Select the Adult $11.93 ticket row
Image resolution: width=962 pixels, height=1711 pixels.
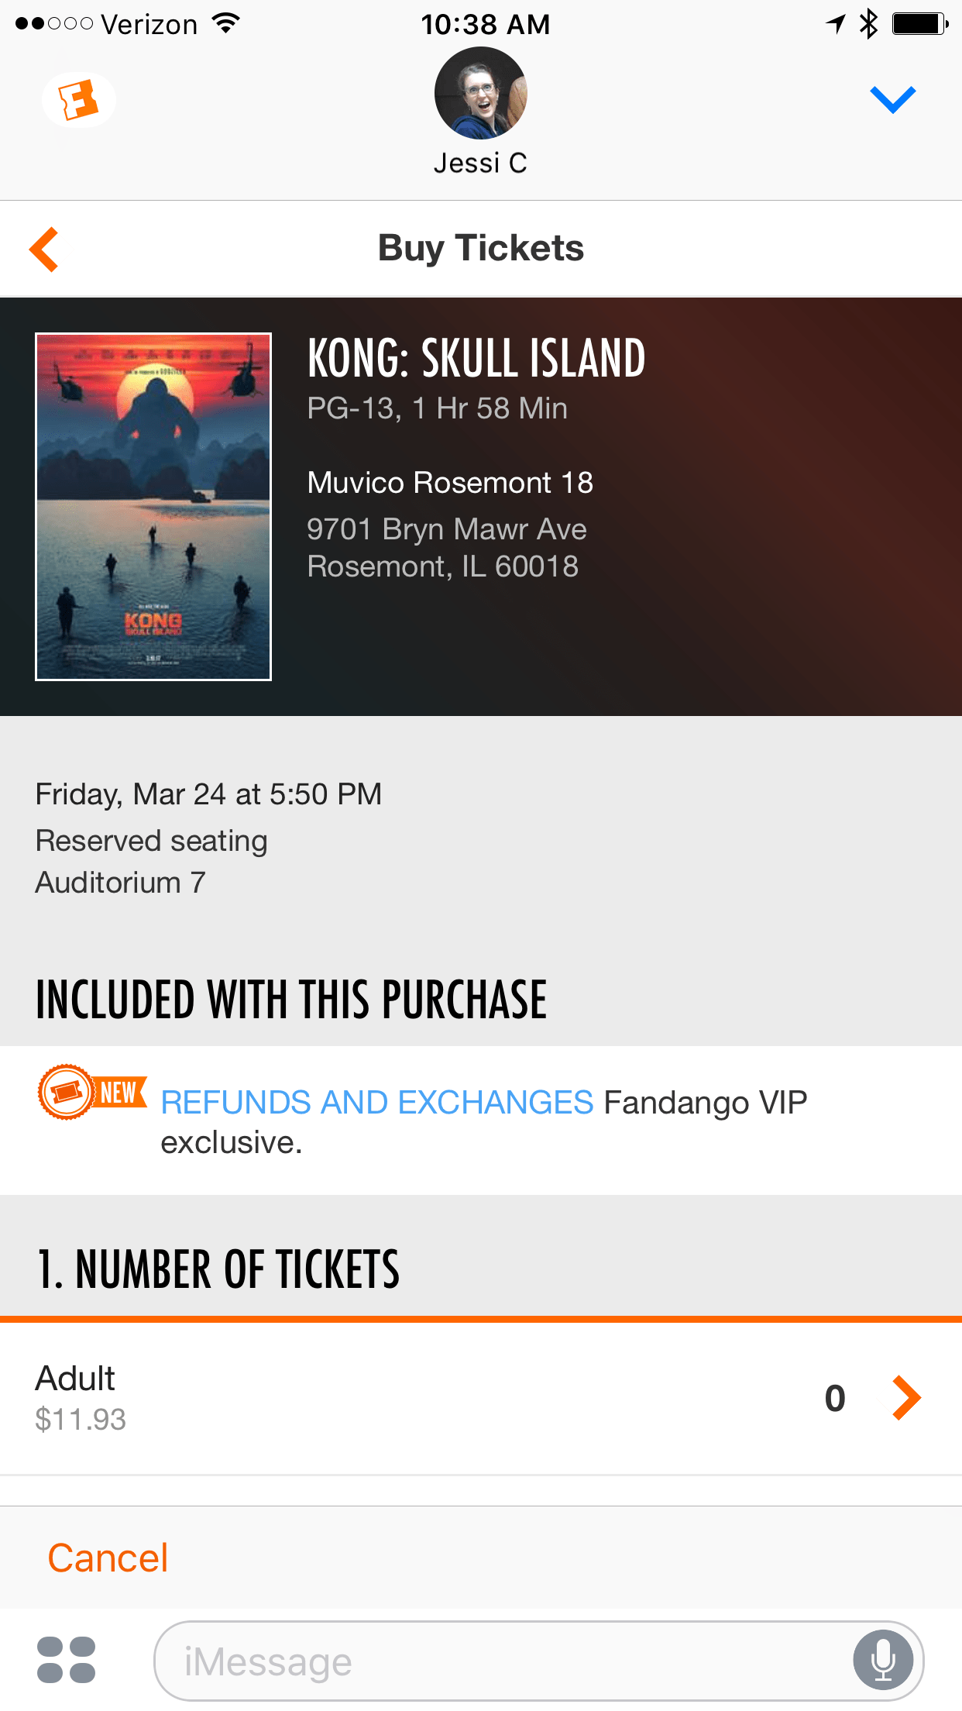point(481,1398)
